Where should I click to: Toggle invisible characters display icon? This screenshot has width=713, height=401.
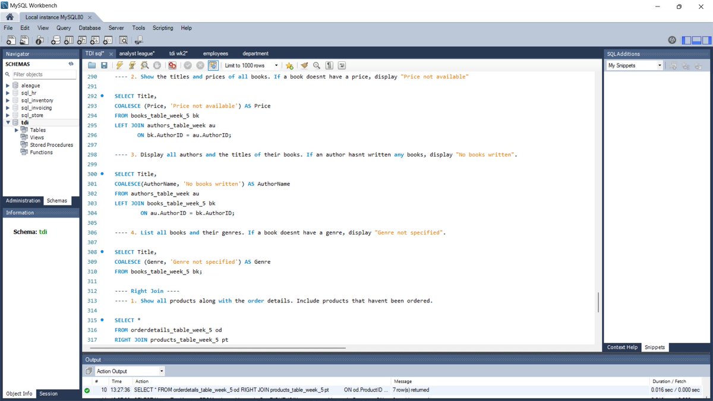[329, 65]
